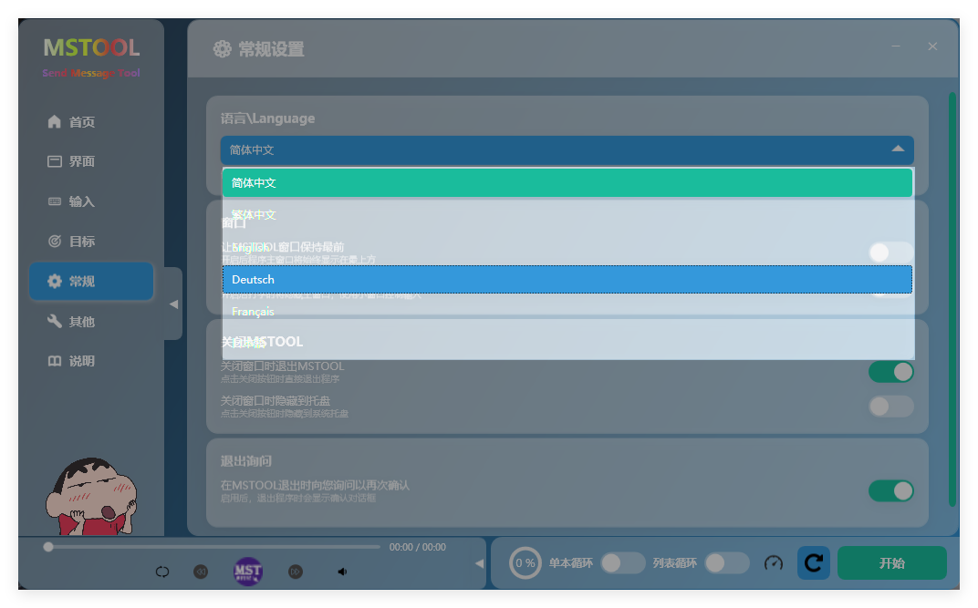Open the 其他 wrench section
Viewport: 978px width, 608px height.
(x=82, y=321)
